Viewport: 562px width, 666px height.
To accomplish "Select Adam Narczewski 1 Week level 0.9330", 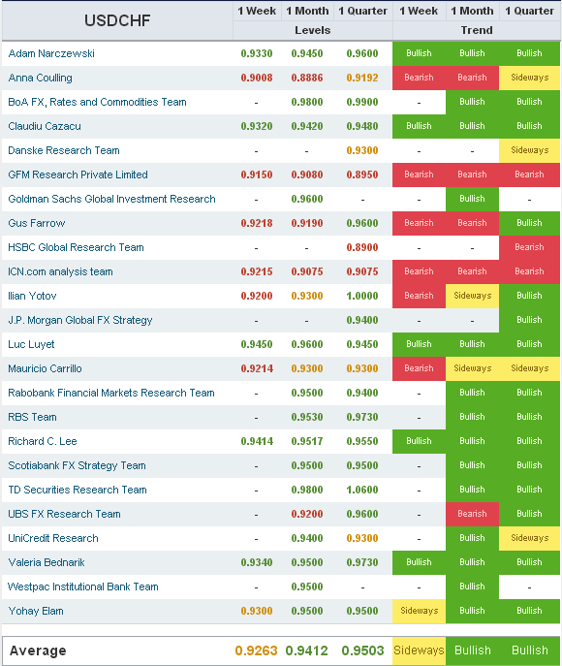I will [257, 53].
